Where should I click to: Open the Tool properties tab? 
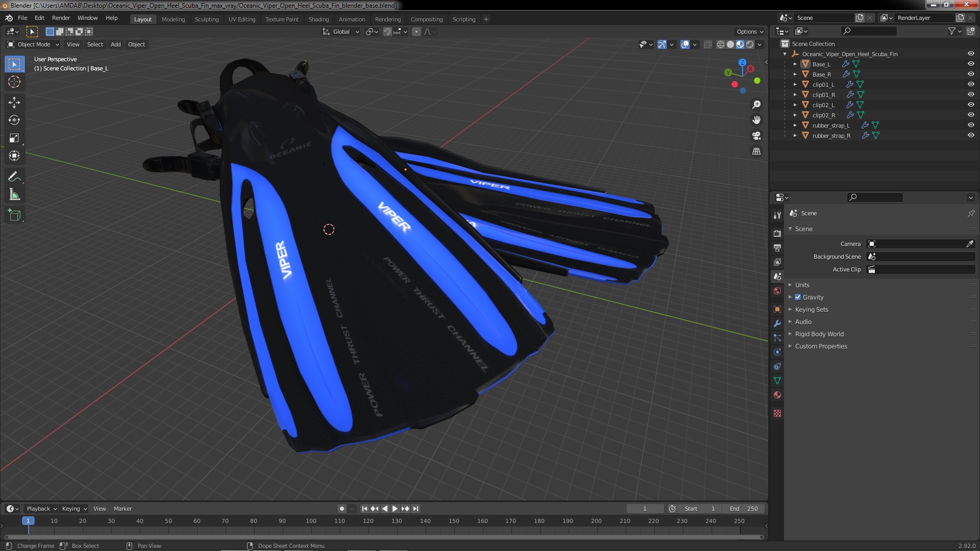pos(777,215)
